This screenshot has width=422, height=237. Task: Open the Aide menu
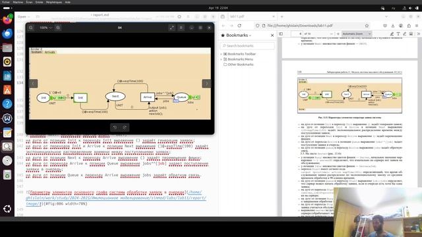[x=68, y=2]
